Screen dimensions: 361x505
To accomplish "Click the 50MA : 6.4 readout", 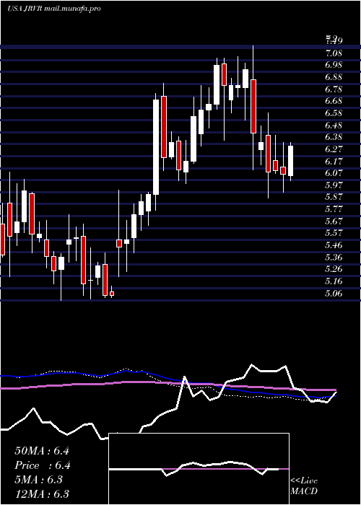I will [42, 451].
